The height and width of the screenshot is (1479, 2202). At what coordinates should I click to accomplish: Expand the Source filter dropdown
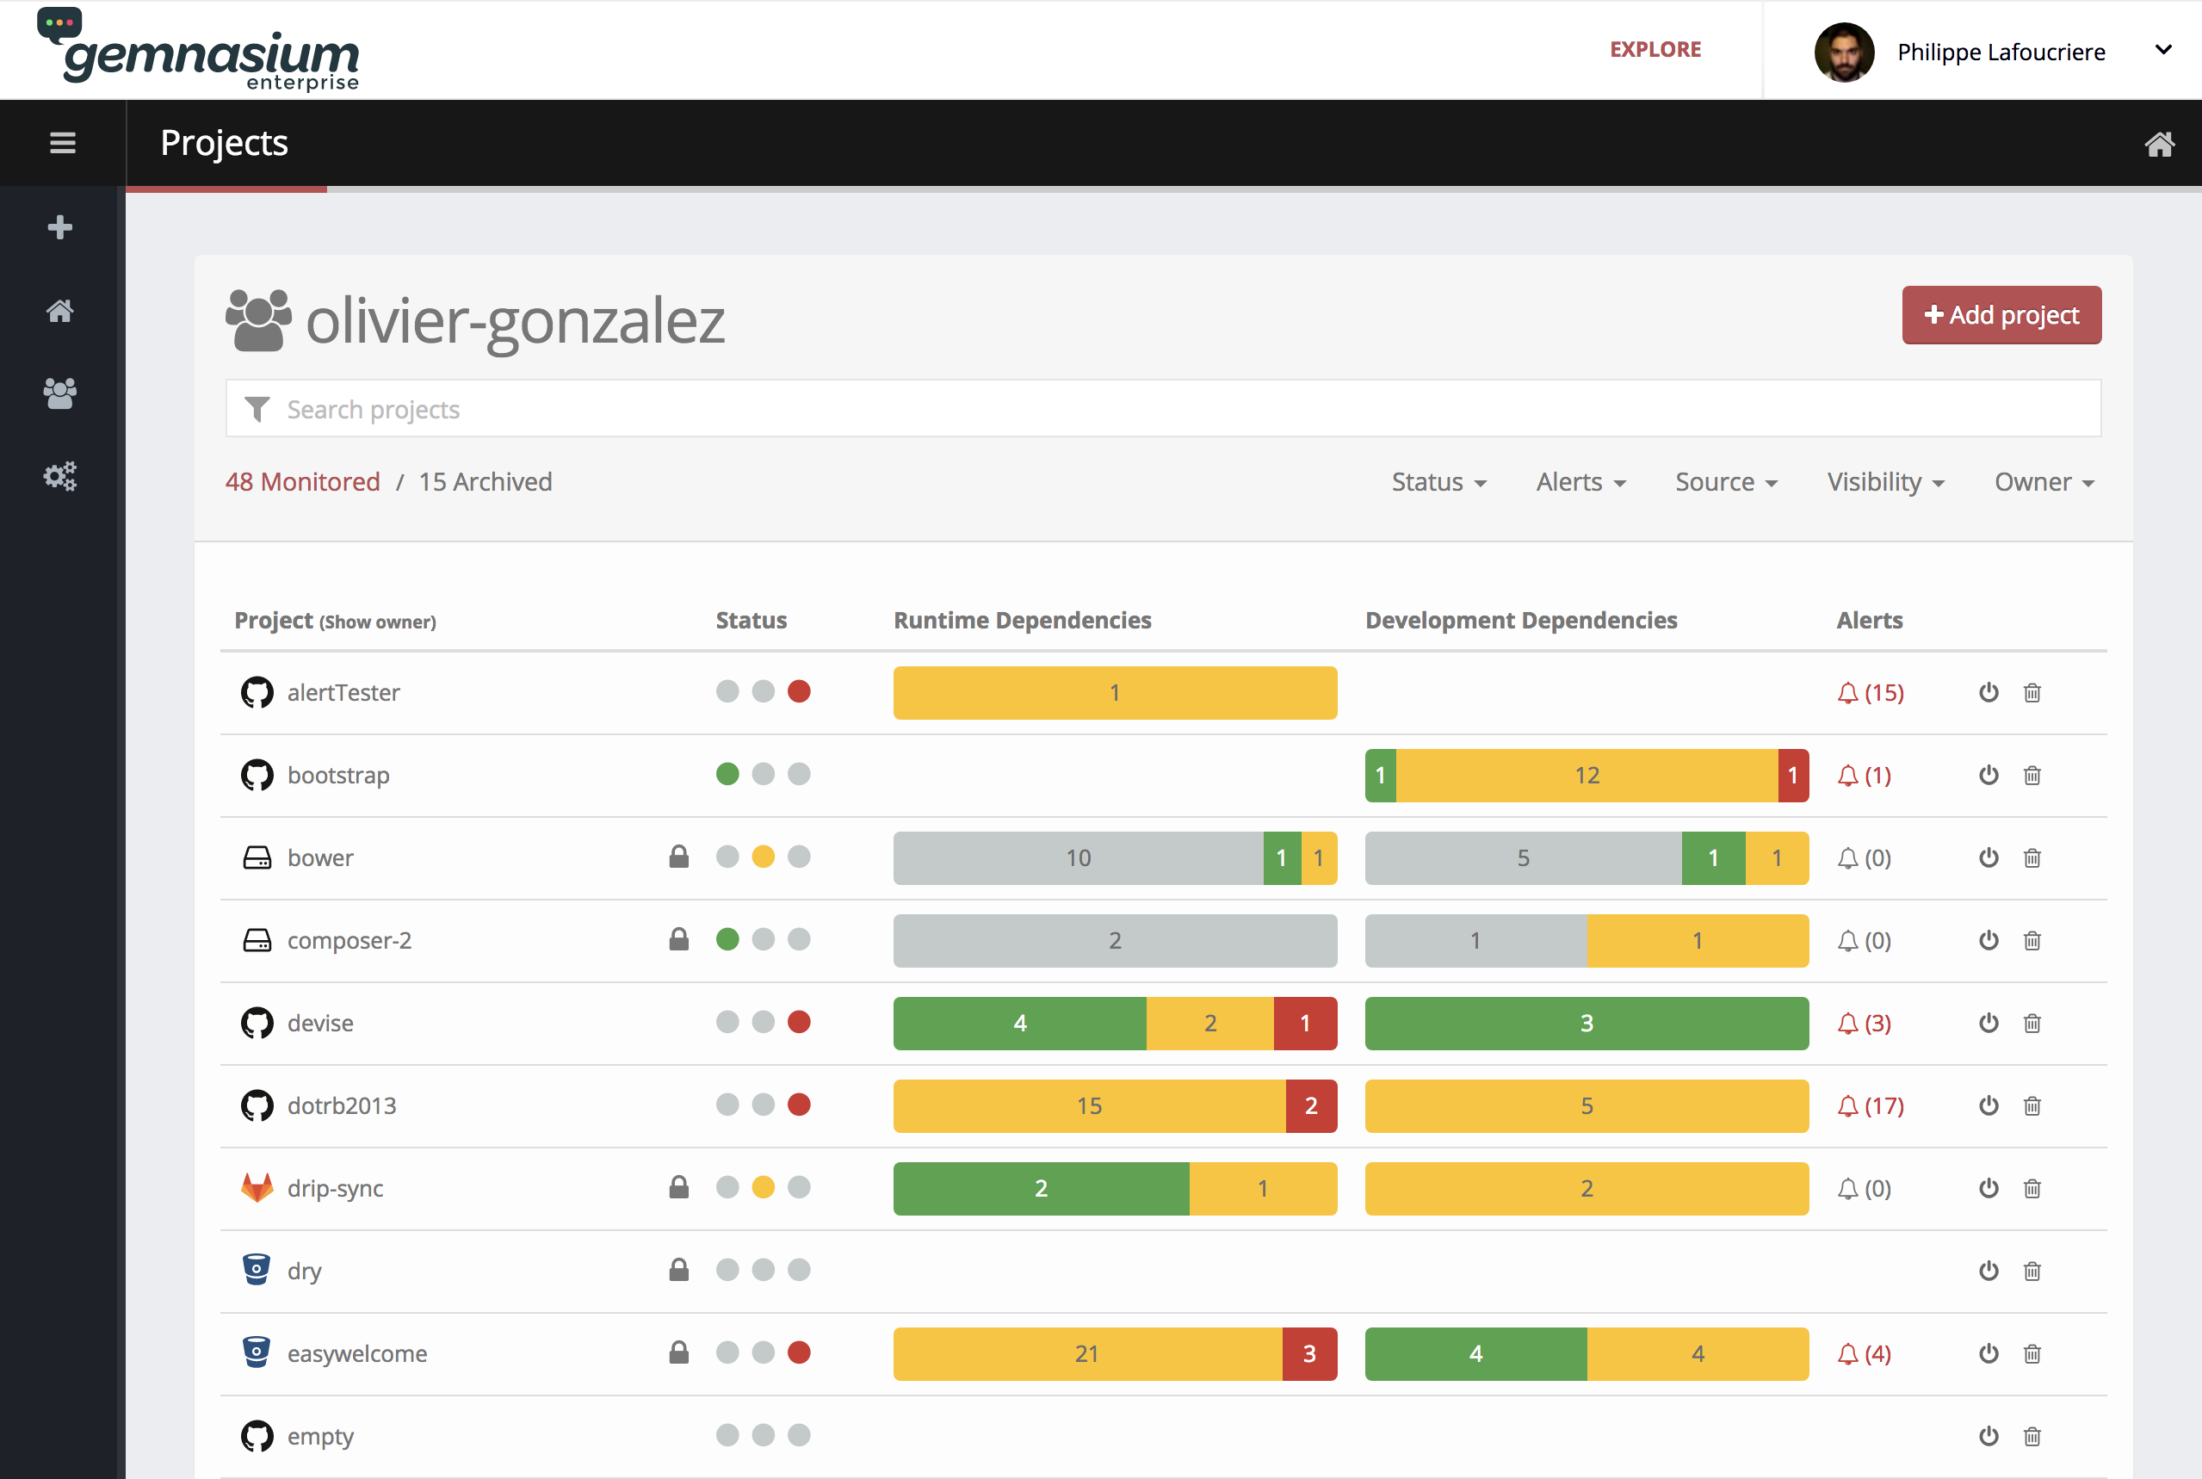click(x=1726, y=482)
